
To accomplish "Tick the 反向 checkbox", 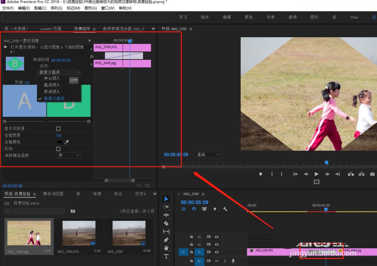I will 58,149.
